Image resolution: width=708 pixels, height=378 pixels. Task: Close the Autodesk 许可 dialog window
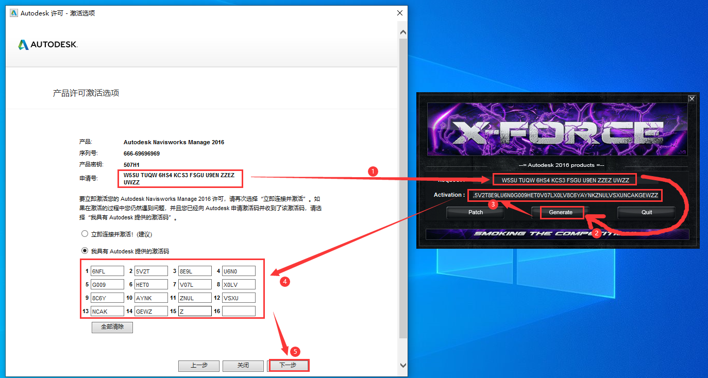click(399, 13)
